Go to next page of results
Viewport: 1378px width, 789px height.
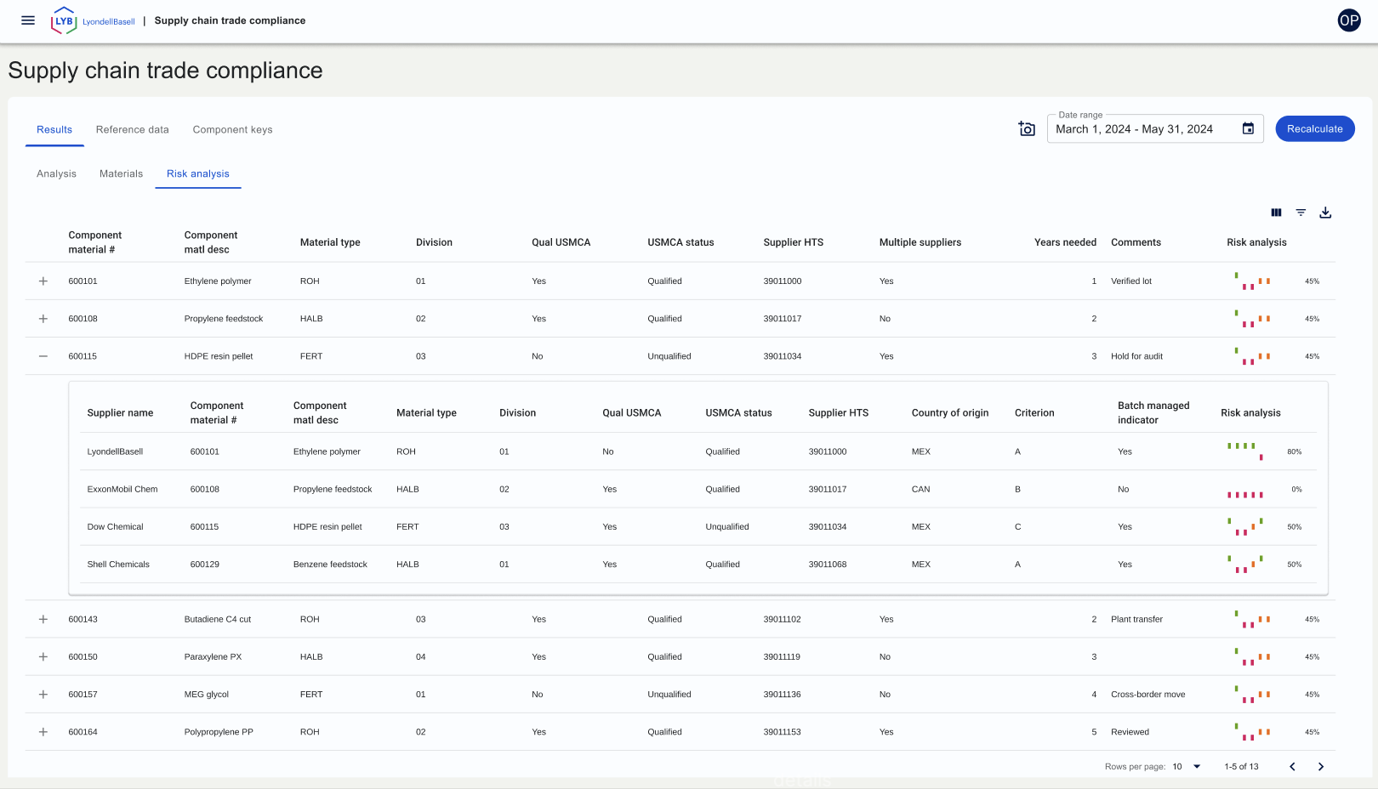point(1321,767)
